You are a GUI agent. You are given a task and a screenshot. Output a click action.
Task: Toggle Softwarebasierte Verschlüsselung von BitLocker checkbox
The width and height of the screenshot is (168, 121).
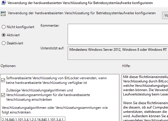[x=3, y=80]
